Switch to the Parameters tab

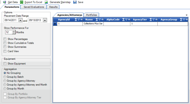pos(12,7)
